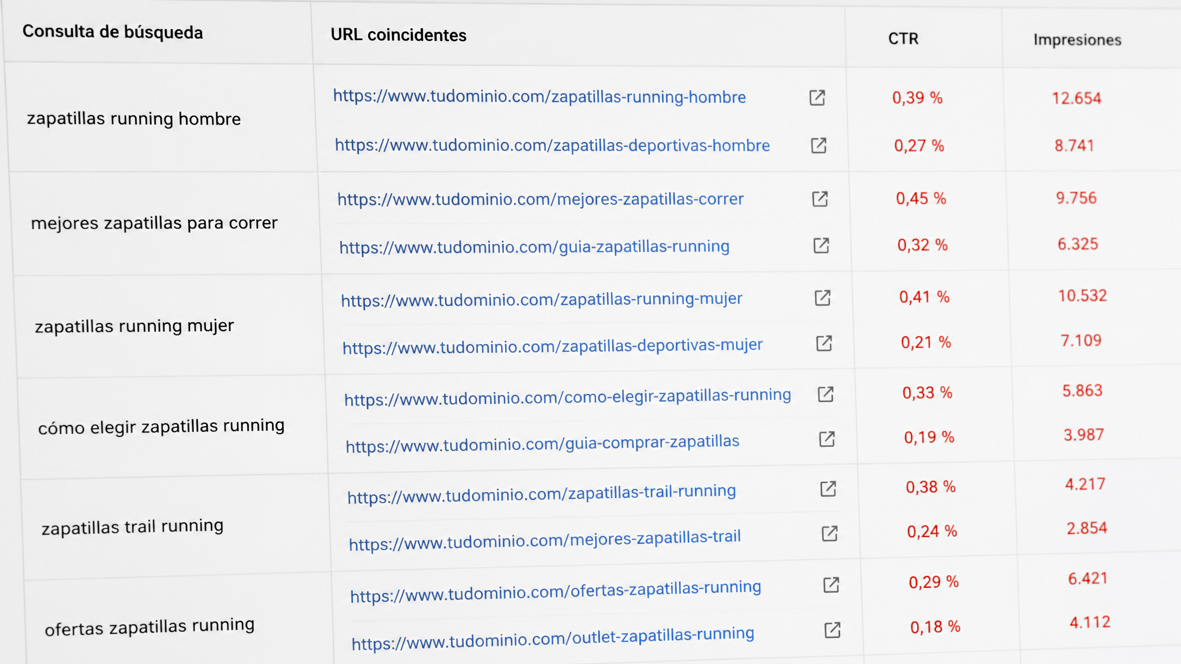Open the zapatillas-running-hombre URL link

click(539, 96)
